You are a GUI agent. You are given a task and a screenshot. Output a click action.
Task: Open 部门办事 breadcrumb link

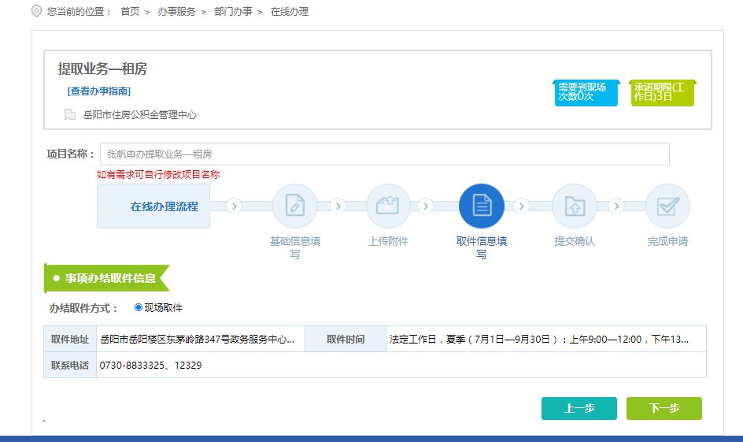(x=233, y=12)
